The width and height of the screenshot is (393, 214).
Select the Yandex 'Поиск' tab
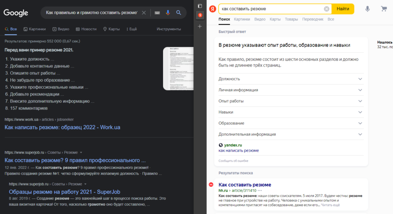pyautogui.click(x=224, y=19)
